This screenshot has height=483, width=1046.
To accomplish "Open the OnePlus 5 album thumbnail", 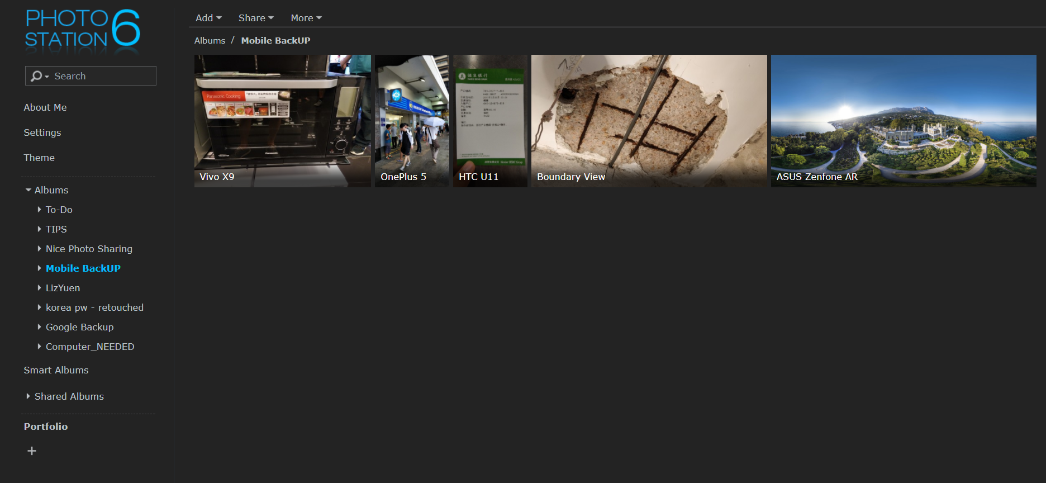I will 412,121.
